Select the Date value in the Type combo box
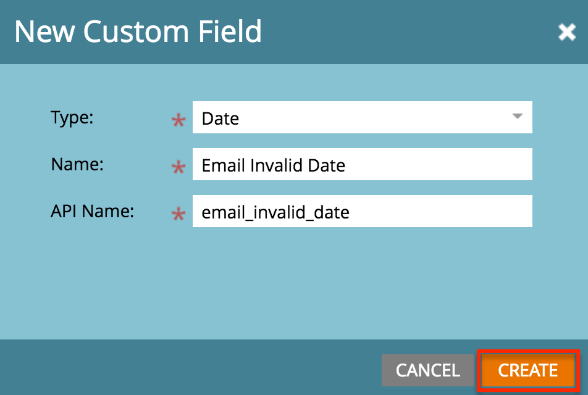 pos(363,117)
